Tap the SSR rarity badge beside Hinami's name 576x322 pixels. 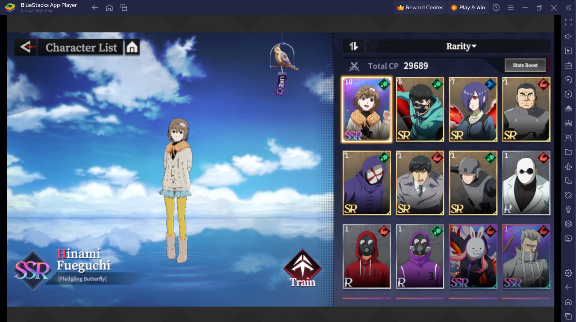[x=32, y=270]
